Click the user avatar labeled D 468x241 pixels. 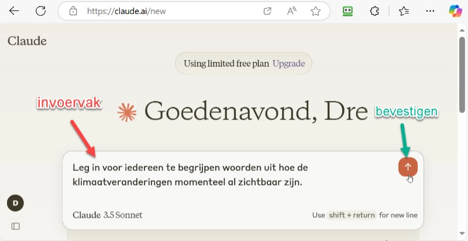click(15, 202)
